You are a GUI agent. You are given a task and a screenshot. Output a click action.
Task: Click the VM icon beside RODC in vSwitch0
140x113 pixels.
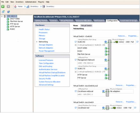[106, 51]
